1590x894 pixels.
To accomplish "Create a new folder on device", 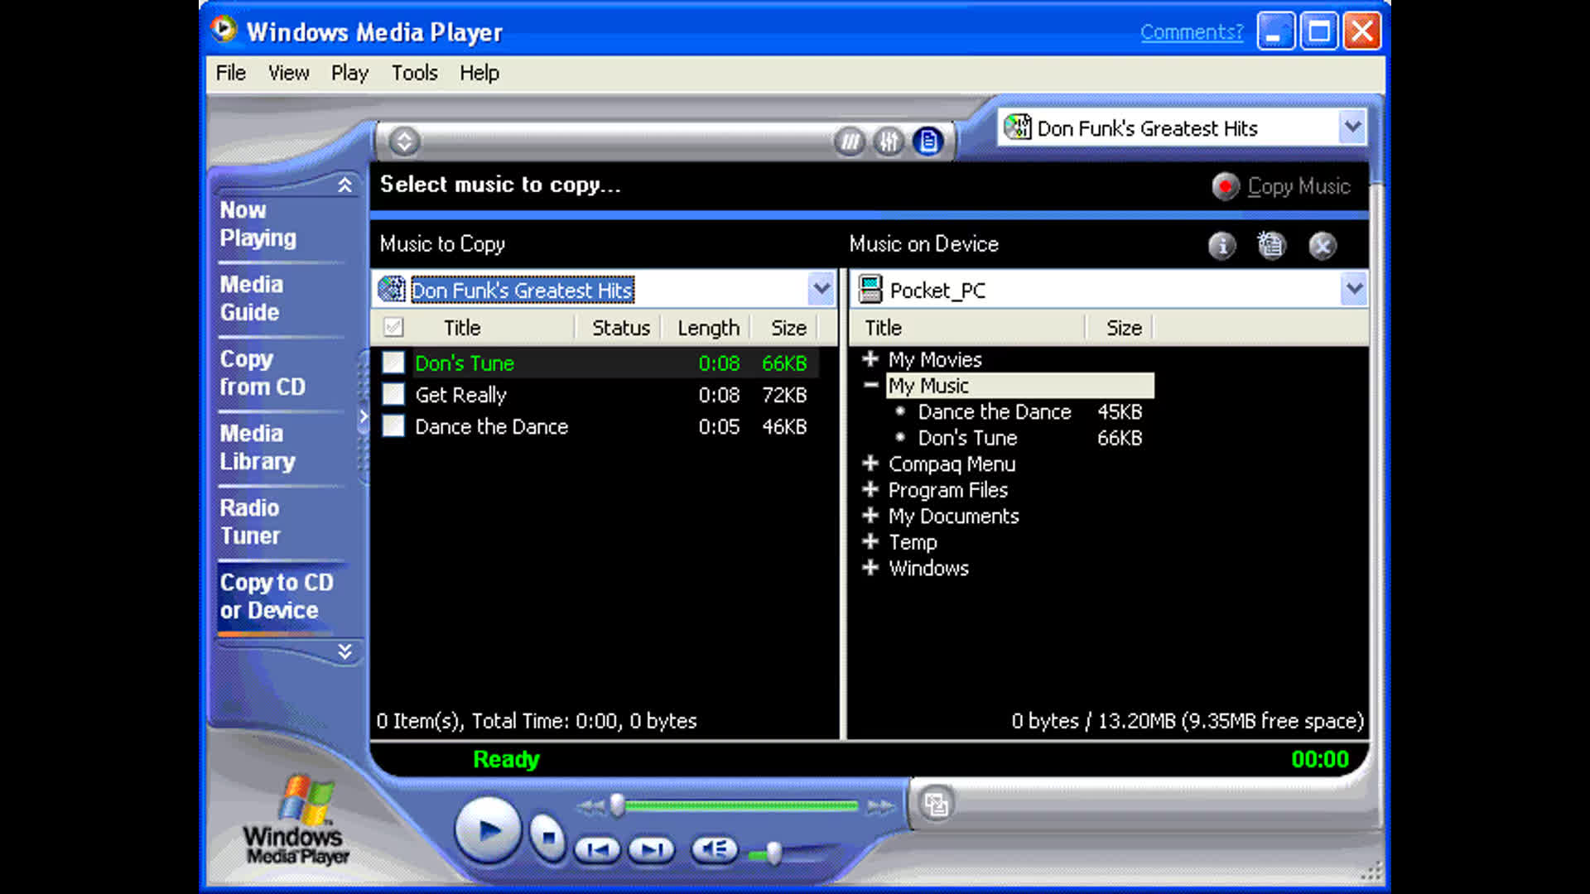I will point(1271,245).
